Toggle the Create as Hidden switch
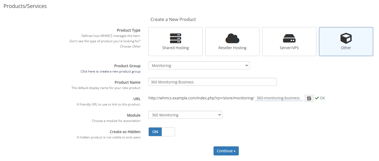The image size is (379, 161). (162, 132)
